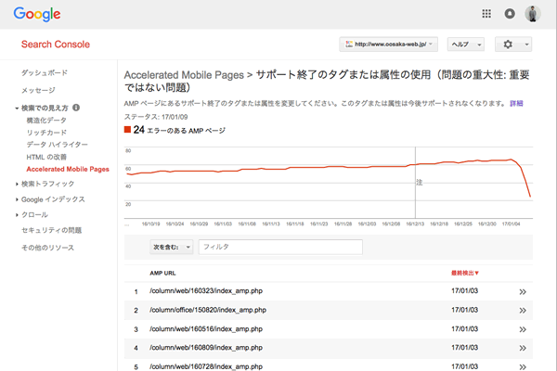Click the 注 annotation marker on chart
Screen dimensions: 557x371
420,182
